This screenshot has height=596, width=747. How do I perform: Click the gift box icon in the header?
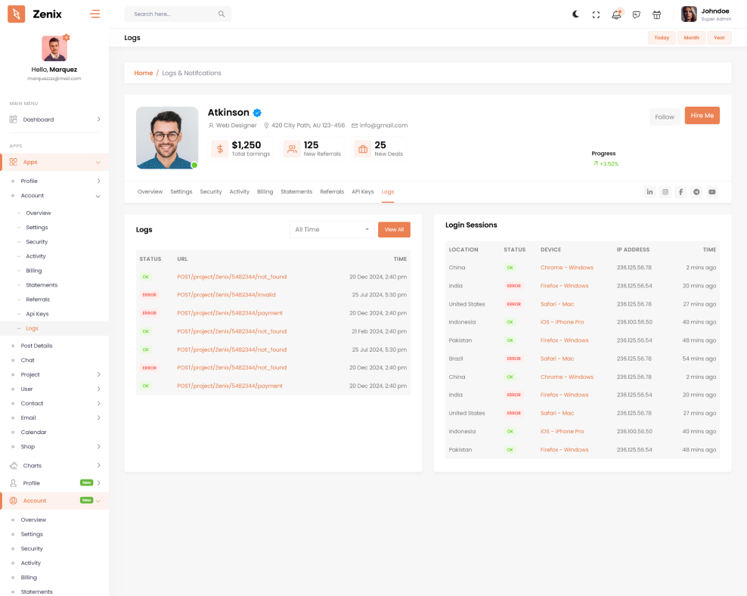point(656,14)
